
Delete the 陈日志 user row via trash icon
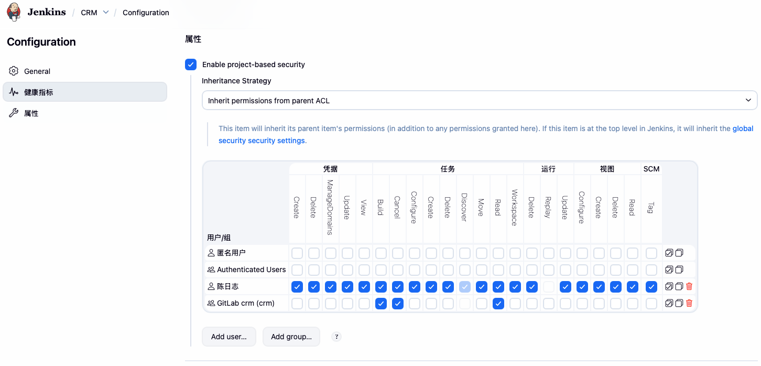click(689, 286)
